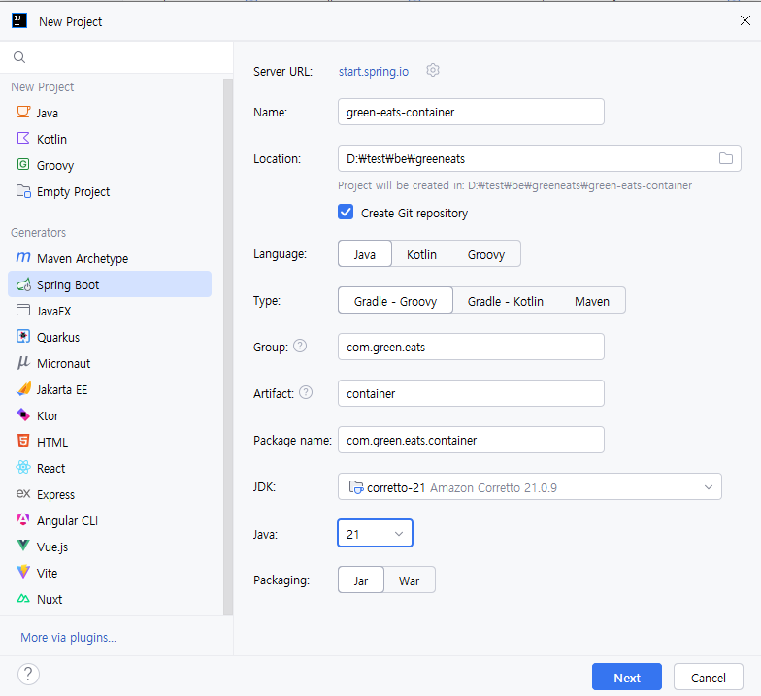
Task: Open the Java version 21 dropdown
Action: click(x=375, y=534)
